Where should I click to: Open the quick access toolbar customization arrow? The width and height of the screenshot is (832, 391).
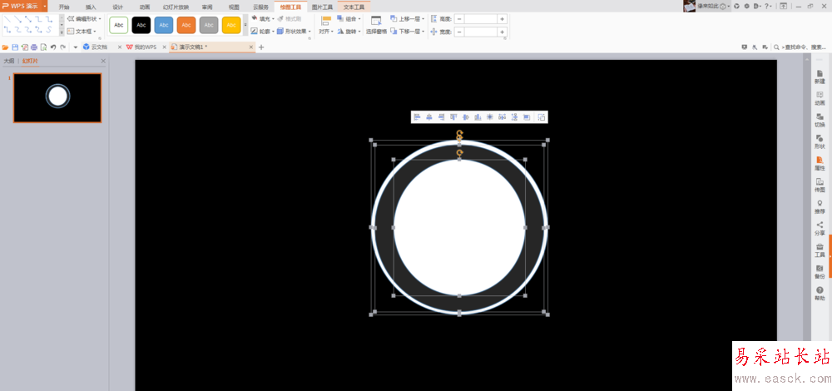[x=76, y=47]
